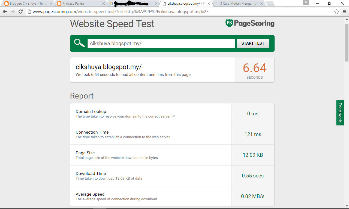Click the Download Time row label
This screenshot has height=209, width=349.
pos(91,173)
